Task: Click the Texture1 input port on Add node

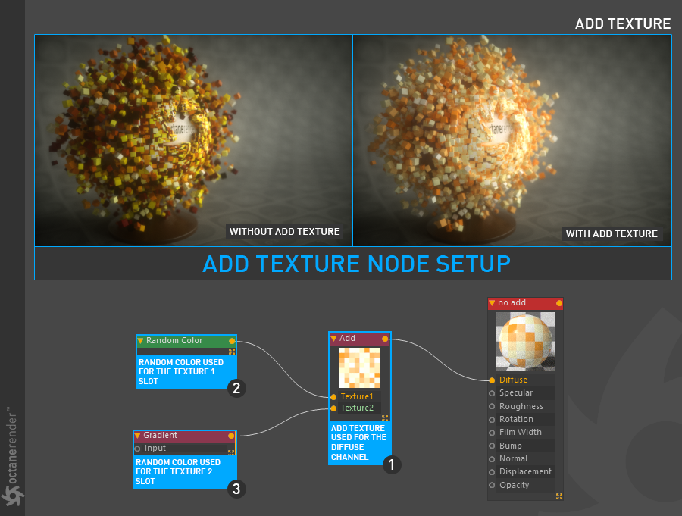Action: coord(333,396)
